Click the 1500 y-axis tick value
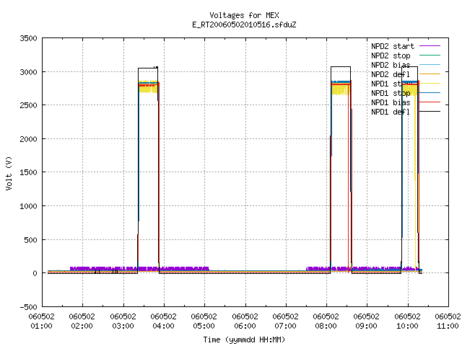 pyautogui.click(x=28, y=172)
